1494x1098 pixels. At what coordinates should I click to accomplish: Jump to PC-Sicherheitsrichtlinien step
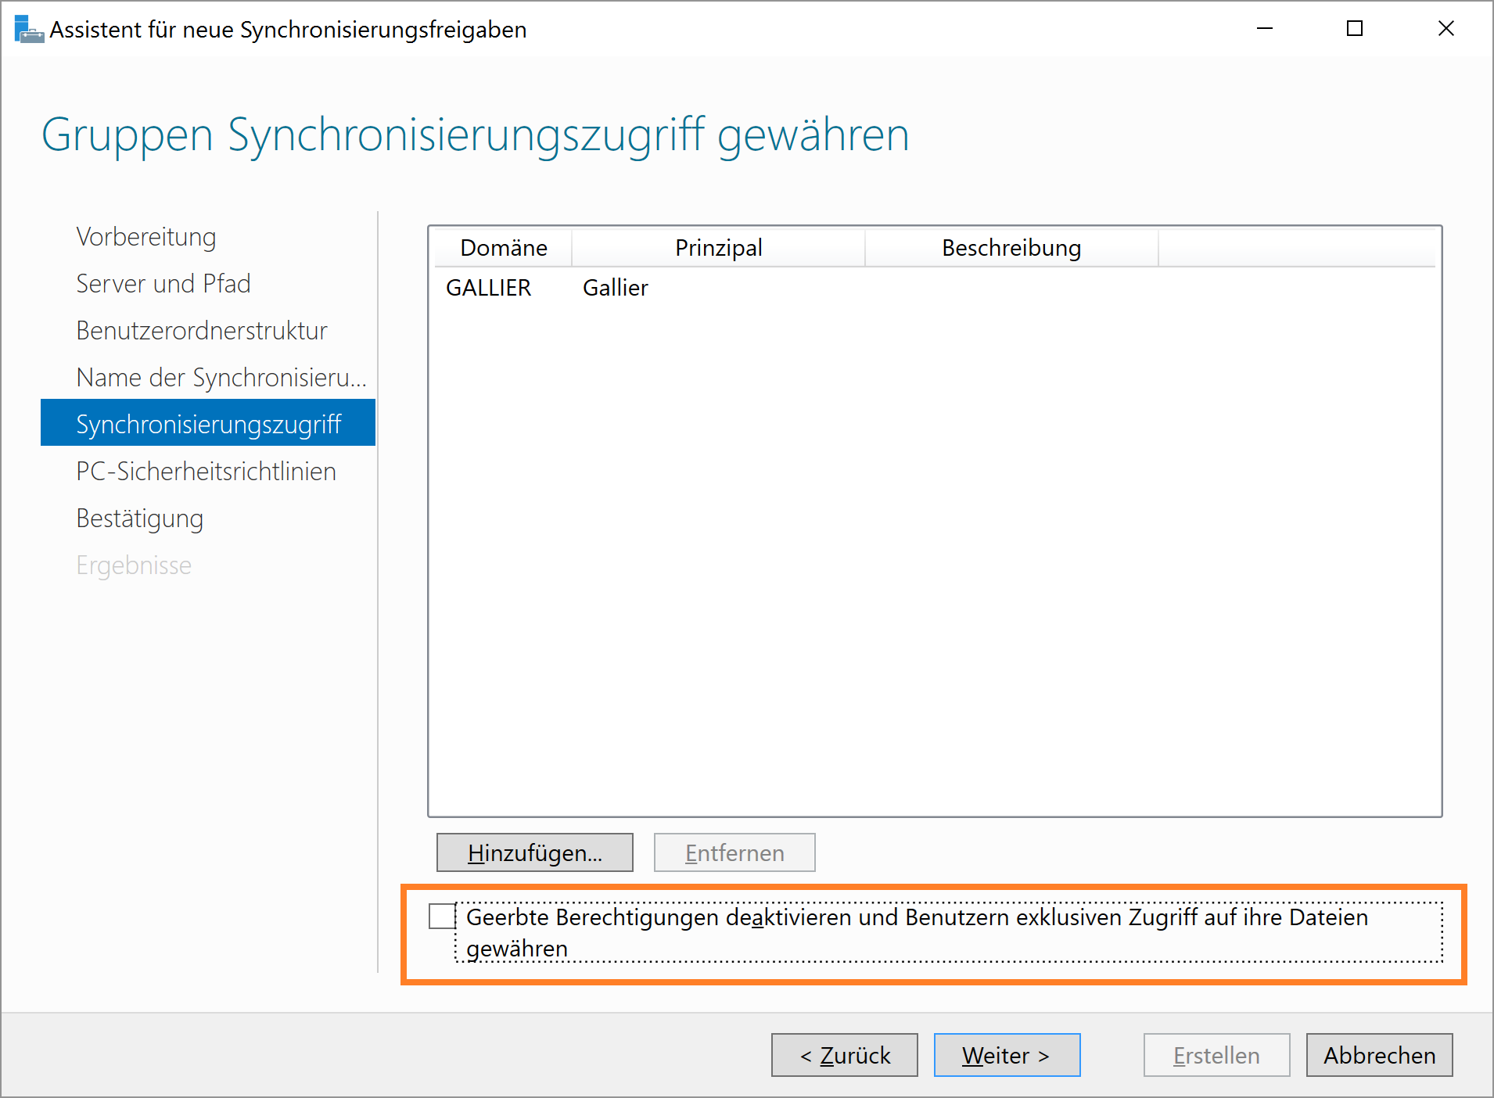coord(206,472)
